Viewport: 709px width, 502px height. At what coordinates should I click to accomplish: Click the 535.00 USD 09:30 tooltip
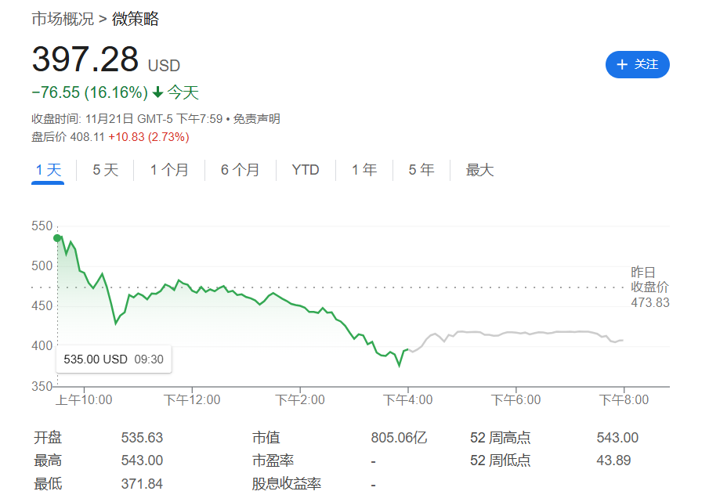114,359
